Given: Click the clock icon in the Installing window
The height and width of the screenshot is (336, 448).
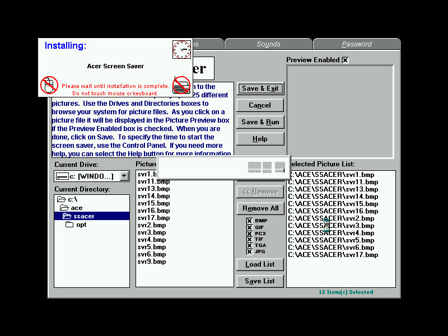Looking at the screenshot, I should pyautogui.click(x=181, y=50).
